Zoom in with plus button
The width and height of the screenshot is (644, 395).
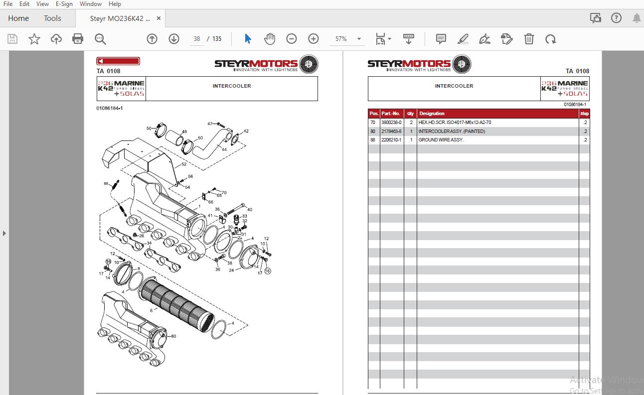314,39
